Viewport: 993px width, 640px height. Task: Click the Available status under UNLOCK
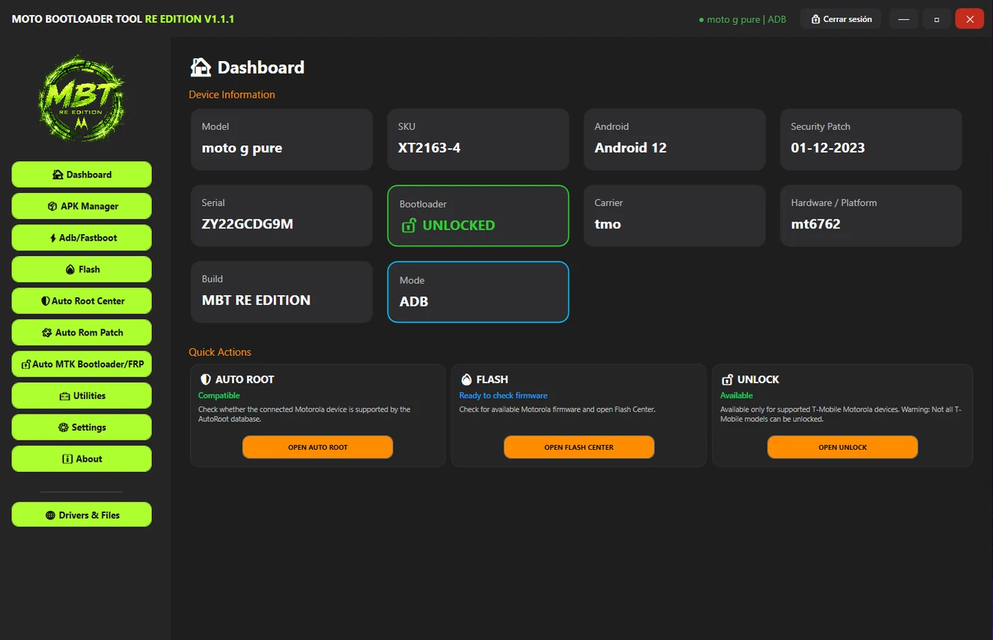(x=737, y=396)
